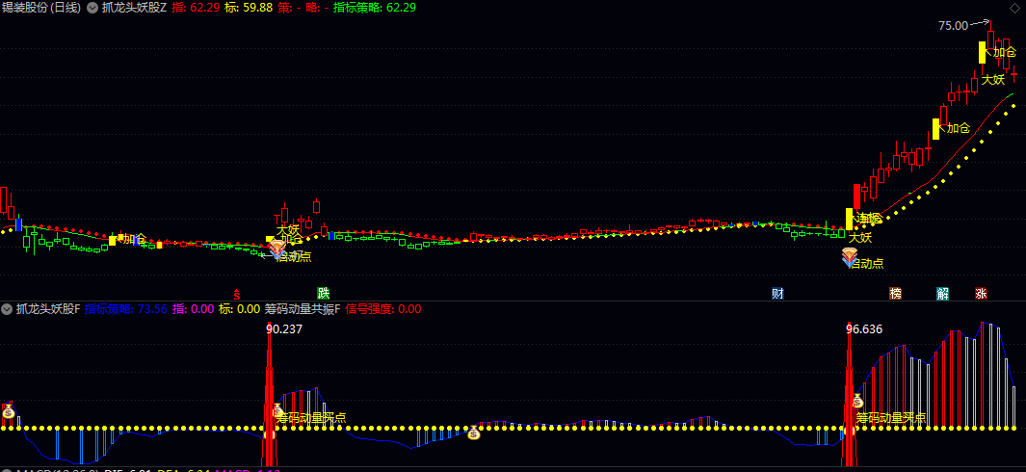Click the diamond 启动点 icon on the left
The width and height of the screenshot is (1026, 472).
[276, 249]
